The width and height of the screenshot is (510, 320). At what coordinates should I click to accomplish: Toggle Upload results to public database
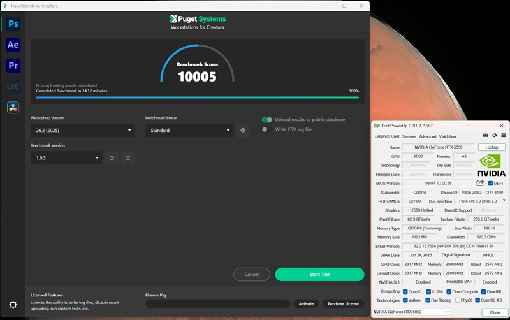(267, 120)
